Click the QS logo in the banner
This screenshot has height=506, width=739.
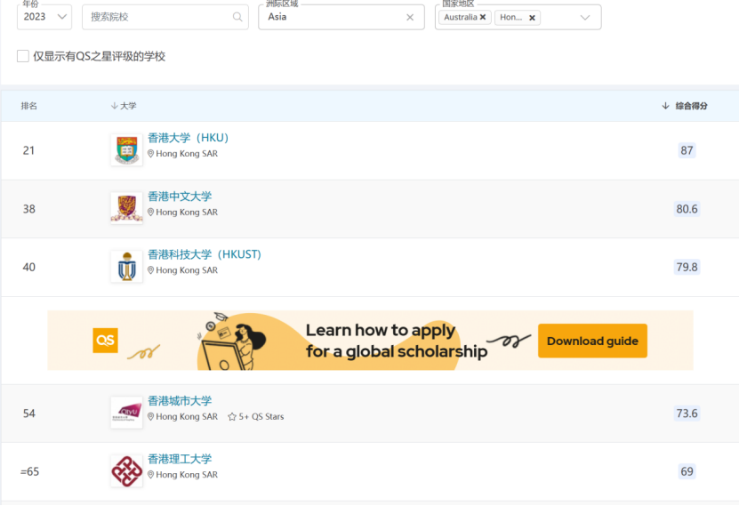click(105, 341)
